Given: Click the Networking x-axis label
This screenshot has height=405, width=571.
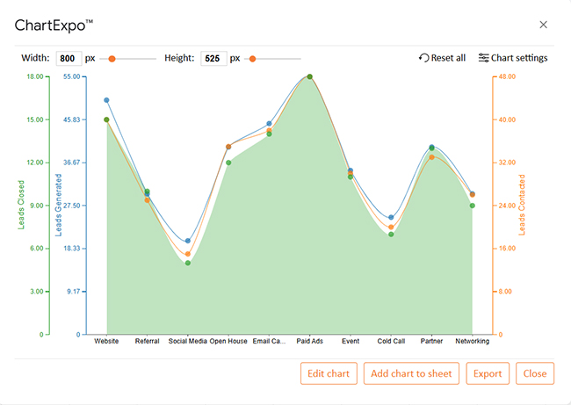Looking at the screenshot, I should pyautogui.click(x=473, y=341).
